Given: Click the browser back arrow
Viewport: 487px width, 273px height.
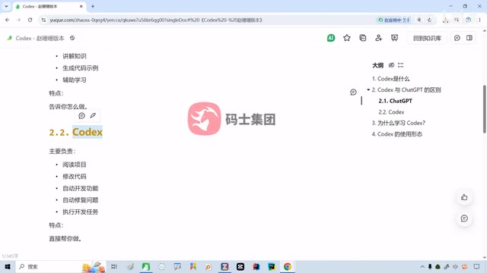Looking at the screenshot, I should pyautogui.click(x=7, y=20).
